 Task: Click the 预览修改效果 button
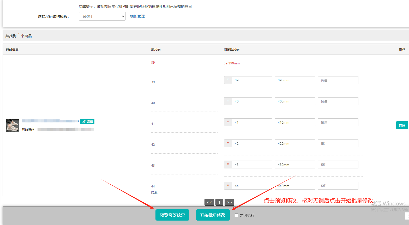(x=172, y=215)
